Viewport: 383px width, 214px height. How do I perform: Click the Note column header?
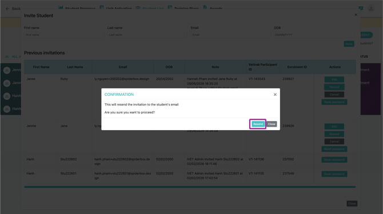coord(216,67)
